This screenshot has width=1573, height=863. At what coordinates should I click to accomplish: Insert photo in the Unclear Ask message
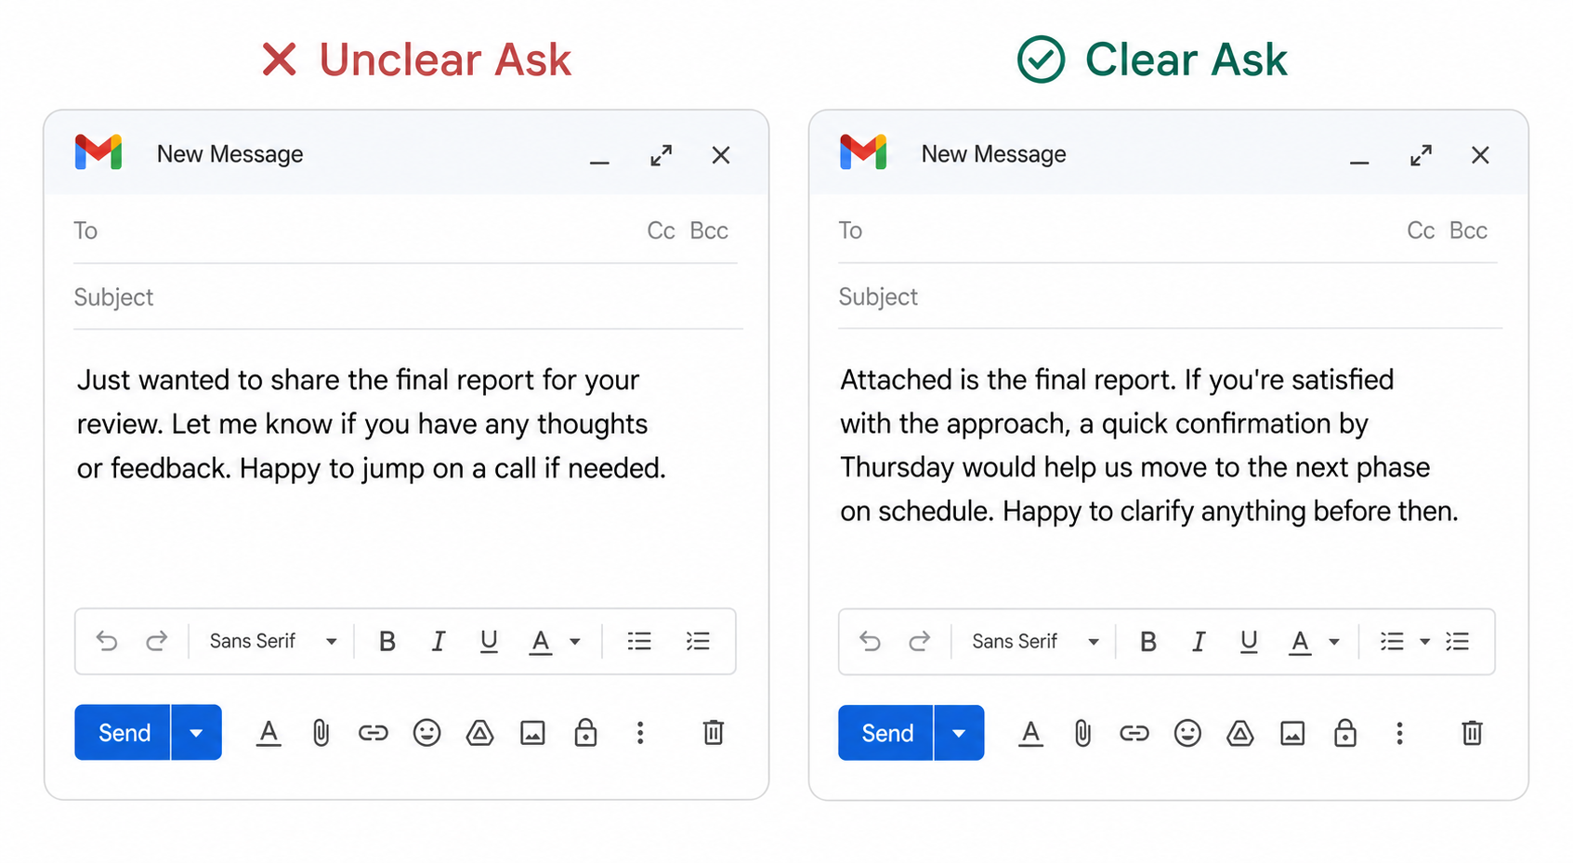532,733
